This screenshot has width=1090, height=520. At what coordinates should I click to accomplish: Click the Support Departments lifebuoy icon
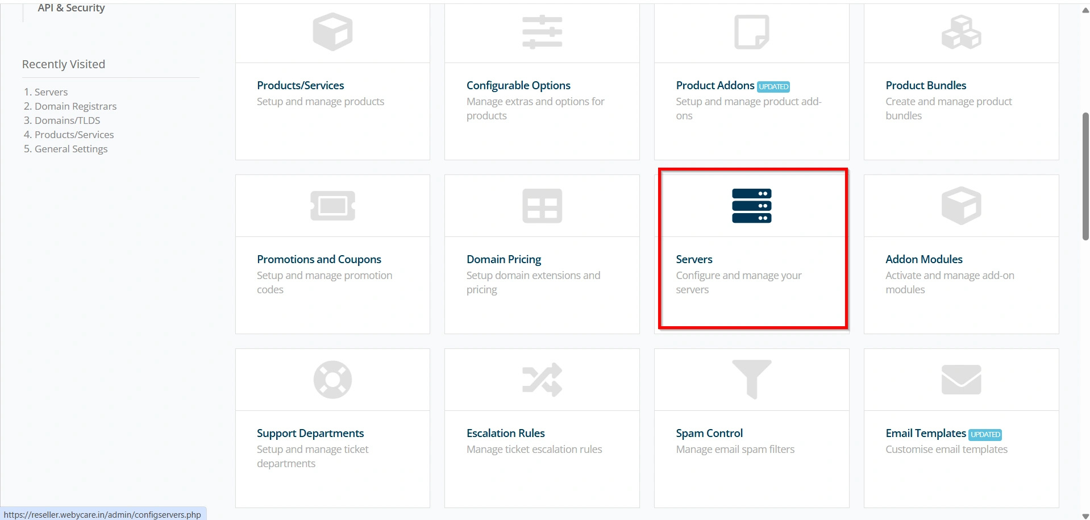point(332,380)
